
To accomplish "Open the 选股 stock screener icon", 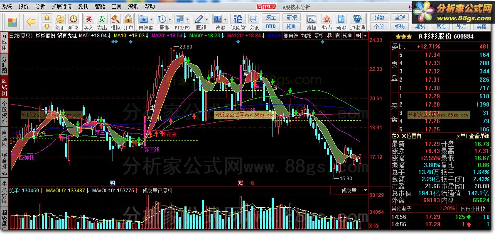I will coord(218,19).
